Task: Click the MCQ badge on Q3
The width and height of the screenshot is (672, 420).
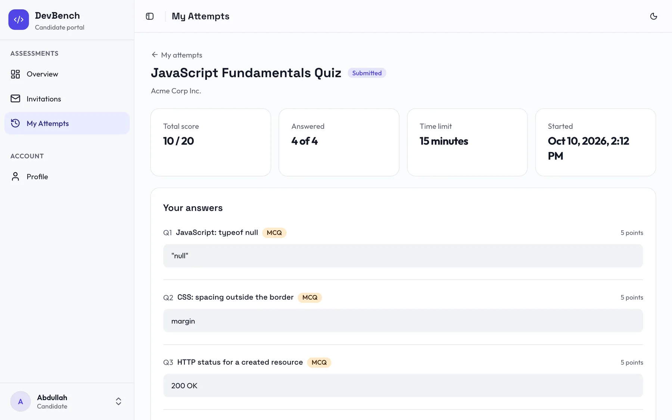Action: click(x=319, y=363)
